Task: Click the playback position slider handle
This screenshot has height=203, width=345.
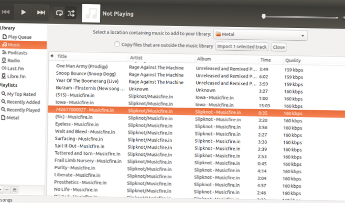Action: (x=264, y=16)
